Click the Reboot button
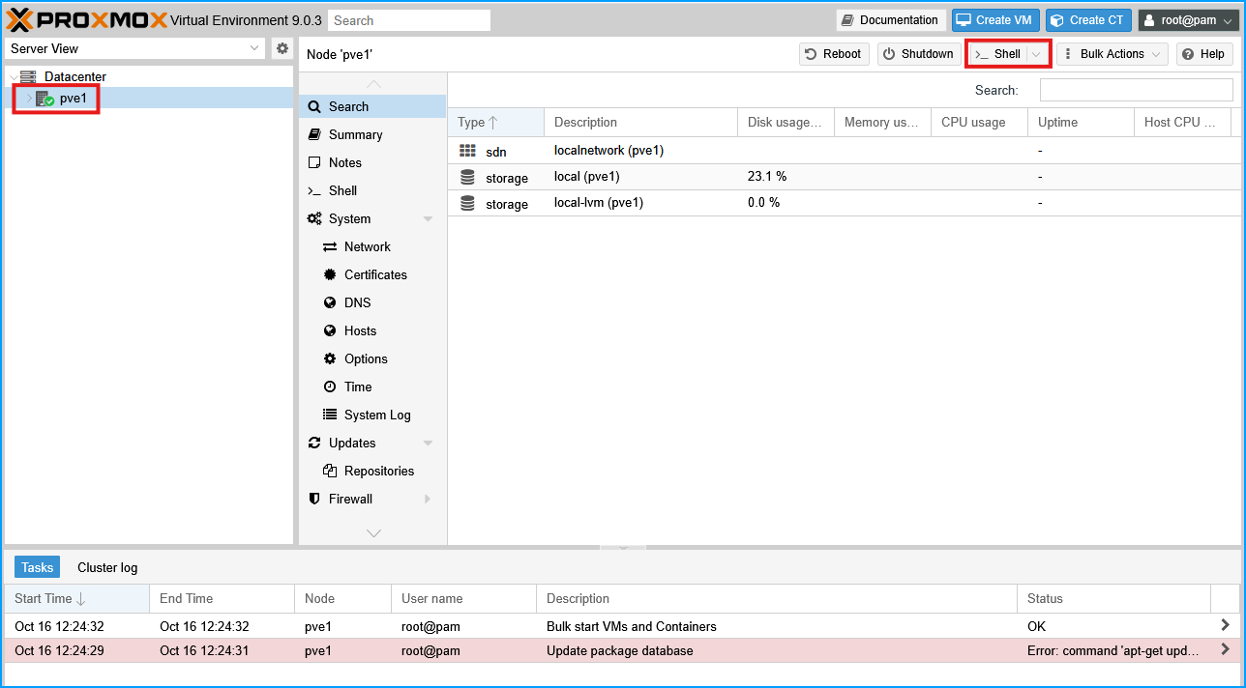 (x=833, y=53)
